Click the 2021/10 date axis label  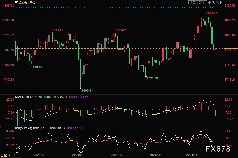(155, 155)
